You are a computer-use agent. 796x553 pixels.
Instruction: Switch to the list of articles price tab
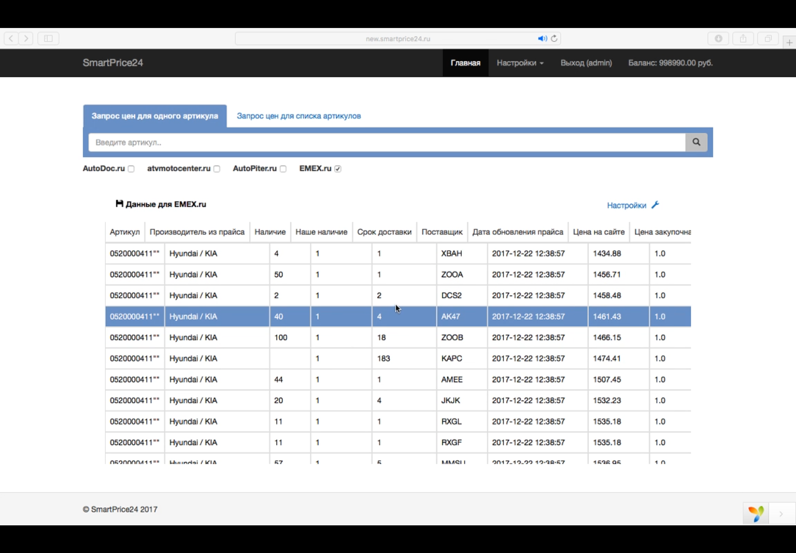[299, 116]
